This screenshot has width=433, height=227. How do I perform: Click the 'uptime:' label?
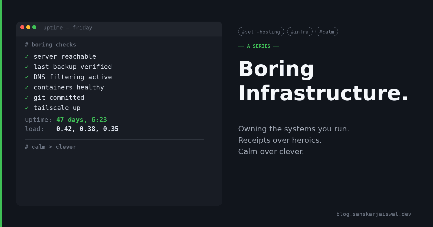[38, 120]
